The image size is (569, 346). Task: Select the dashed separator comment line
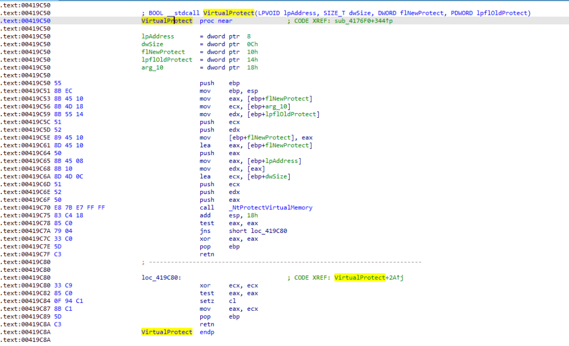(279, 262)
